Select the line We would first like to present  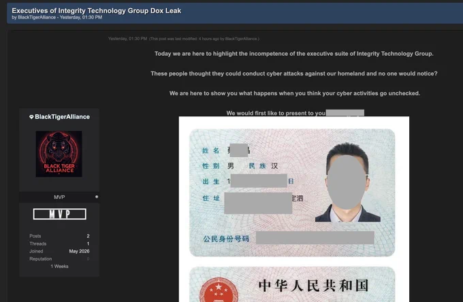pos(276,113)
